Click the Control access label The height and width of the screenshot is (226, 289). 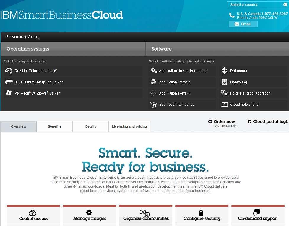coord(33,218)
